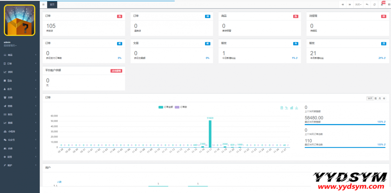Select the 30天 range option

coord(370,98)
